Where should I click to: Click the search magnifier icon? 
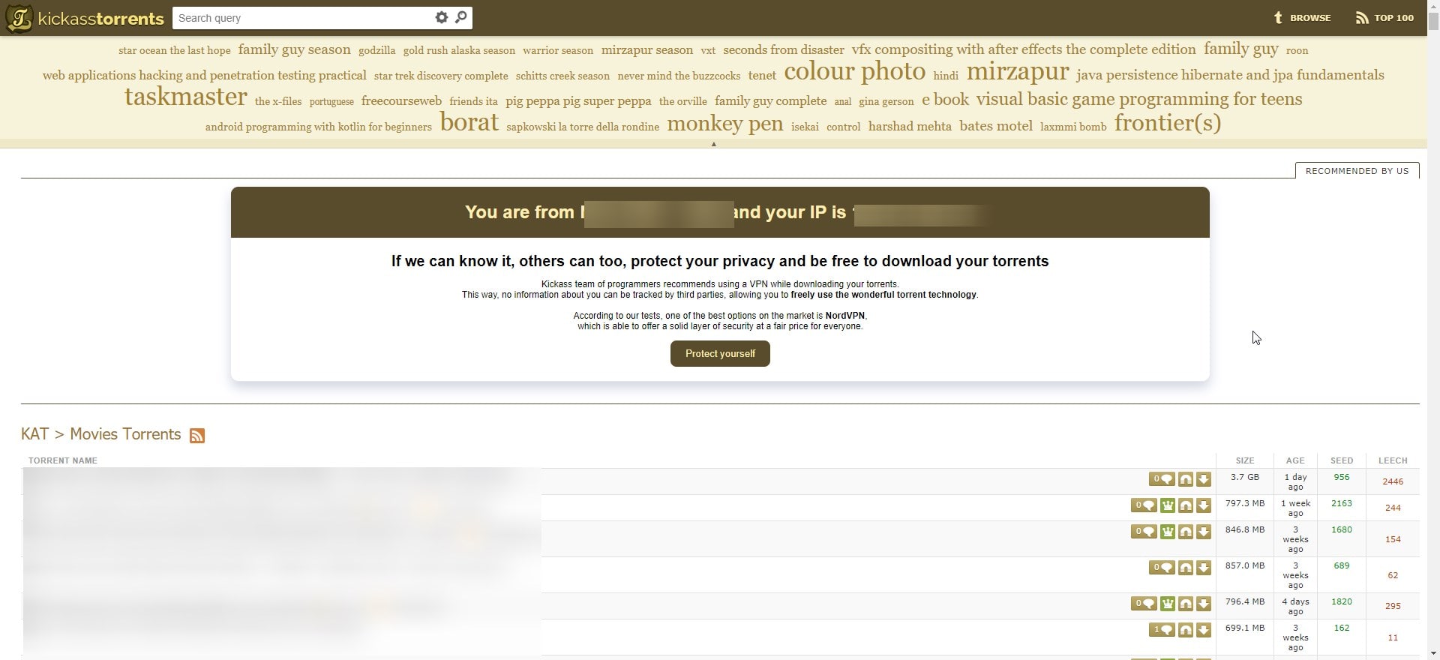461,17
